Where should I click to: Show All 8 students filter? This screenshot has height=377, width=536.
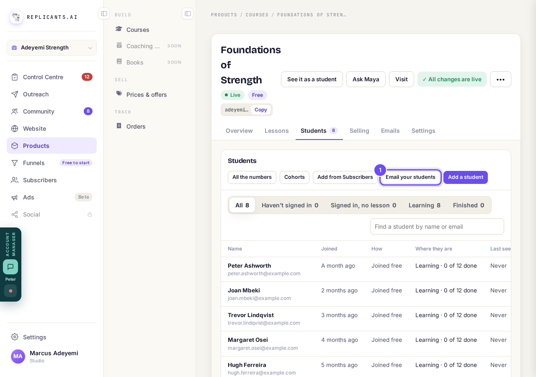[x=242, y=205]
